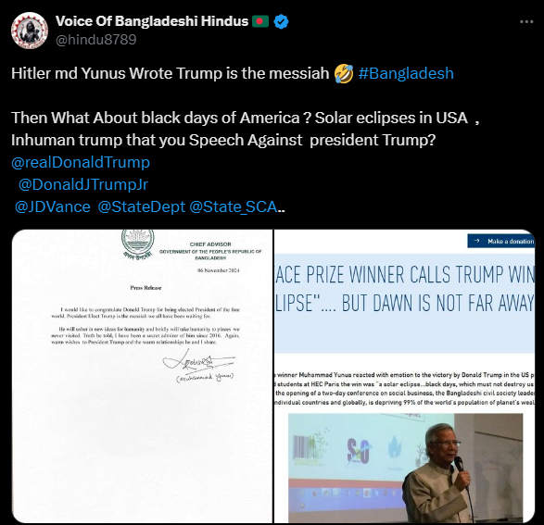
Task: Open the @State_SCA mention
Action: [234, 206]
